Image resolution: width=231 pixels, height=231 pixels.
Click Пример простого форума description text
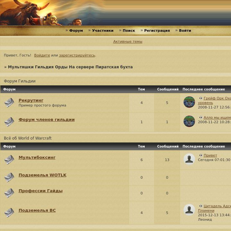[x=42, y=105]
